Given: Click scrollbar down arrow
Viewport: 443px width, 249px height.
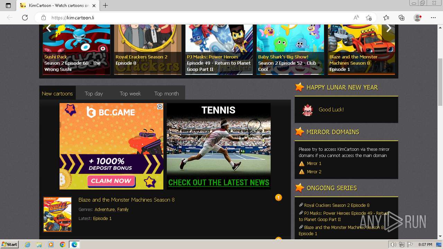Looking at the screenshot, I should pyautogui.click(x=440, y=237).
